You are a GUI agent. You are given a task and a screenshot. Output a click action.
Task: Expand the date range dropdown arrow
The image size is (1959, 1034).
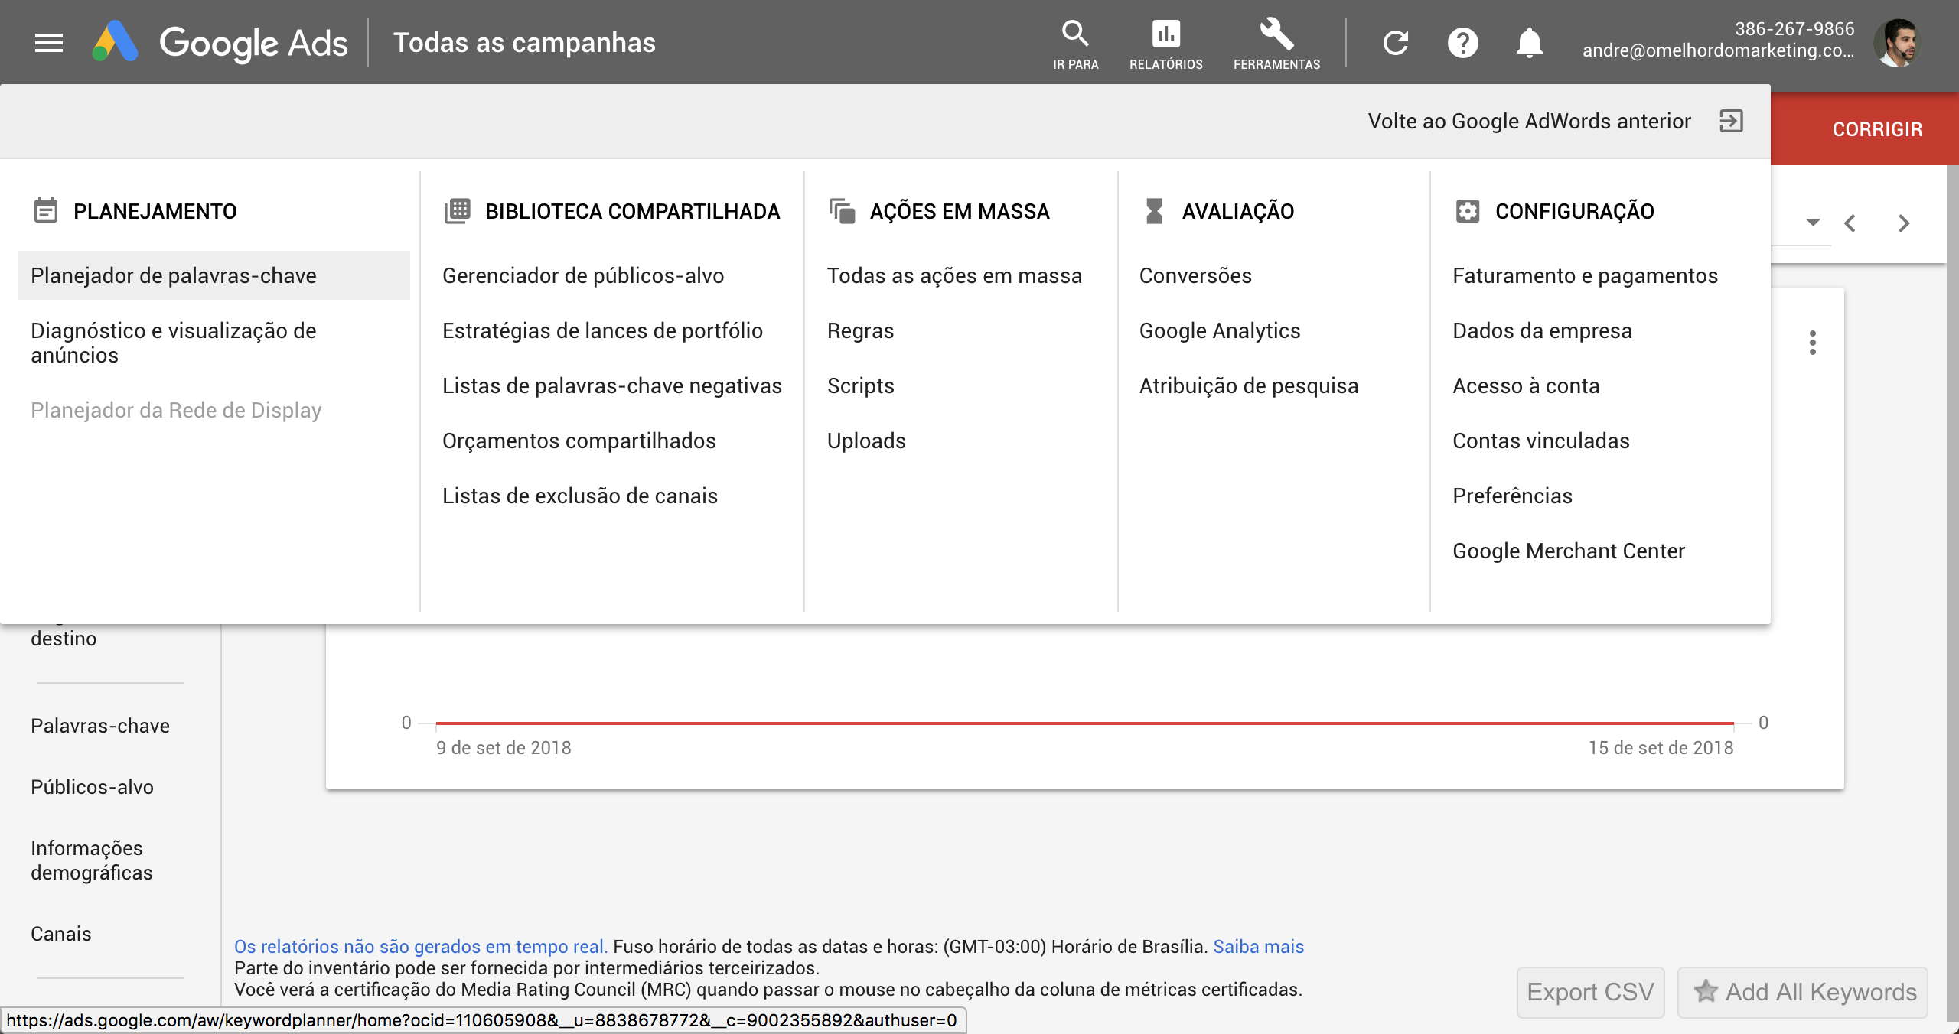tap(1812, 223)
